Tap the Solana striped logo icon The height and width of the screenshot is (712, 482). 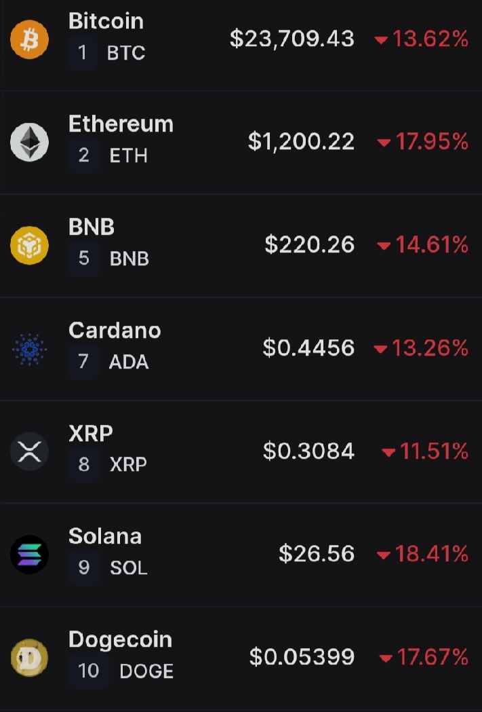[29, 555]
